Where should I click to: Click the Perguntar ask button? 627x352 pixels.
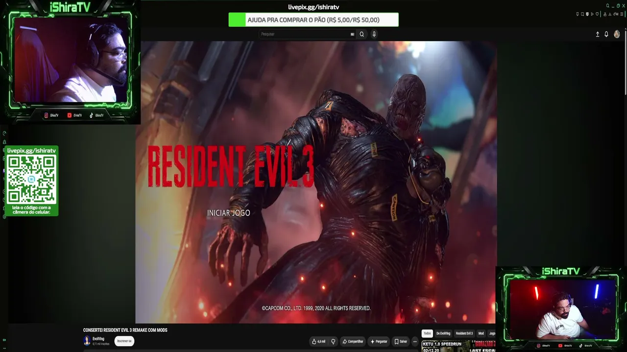(x=379, y=342)
